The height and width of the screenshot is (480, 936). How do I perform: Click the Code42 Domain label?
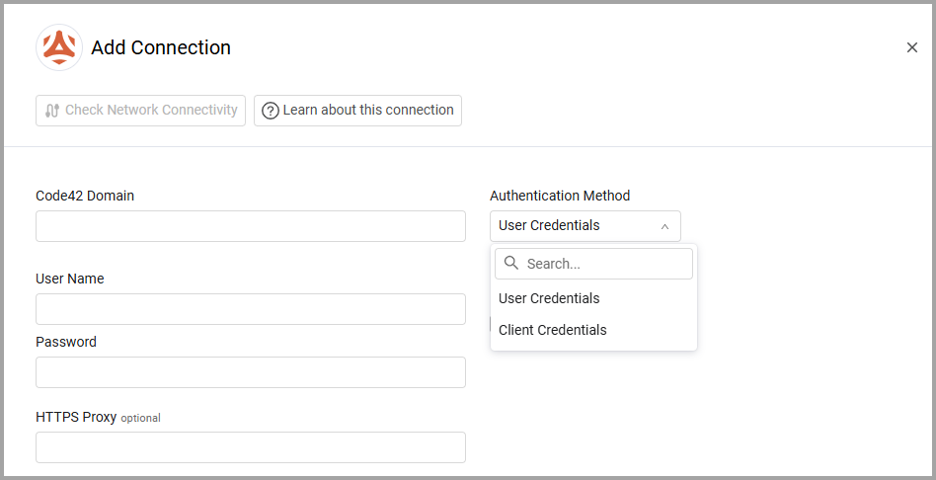[x=85, y=196]
